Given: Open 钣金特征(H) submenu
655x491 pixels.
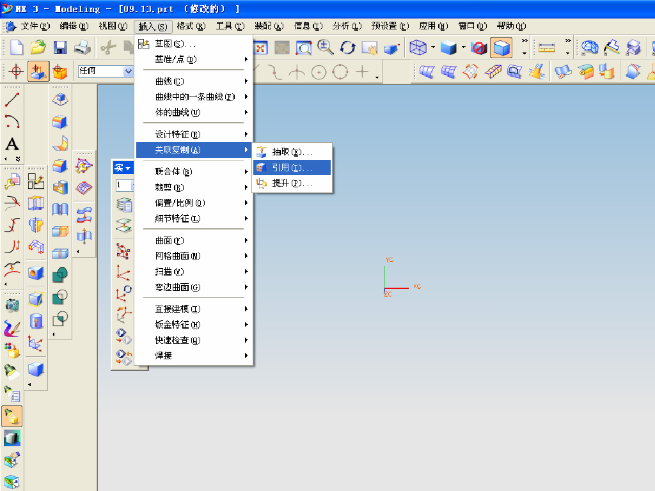Looking at the screenshot, I should (x=194, y=324).
